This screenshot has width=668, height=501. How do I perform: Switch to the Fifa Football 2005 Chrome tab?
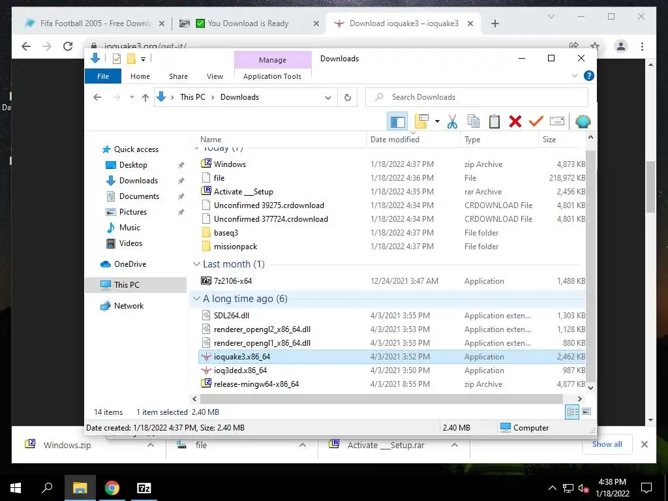click(95, 23)
